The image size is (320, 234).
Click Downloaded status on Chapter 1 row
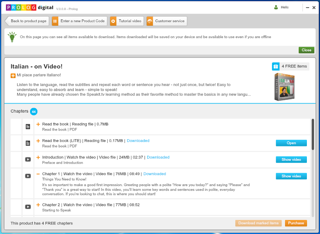coord(155,174)
